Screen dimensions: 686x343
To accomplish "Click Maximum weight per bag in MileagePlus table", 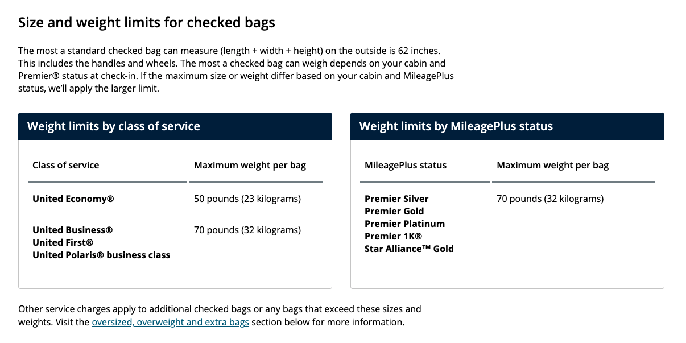I will click(x=552, y=165).
